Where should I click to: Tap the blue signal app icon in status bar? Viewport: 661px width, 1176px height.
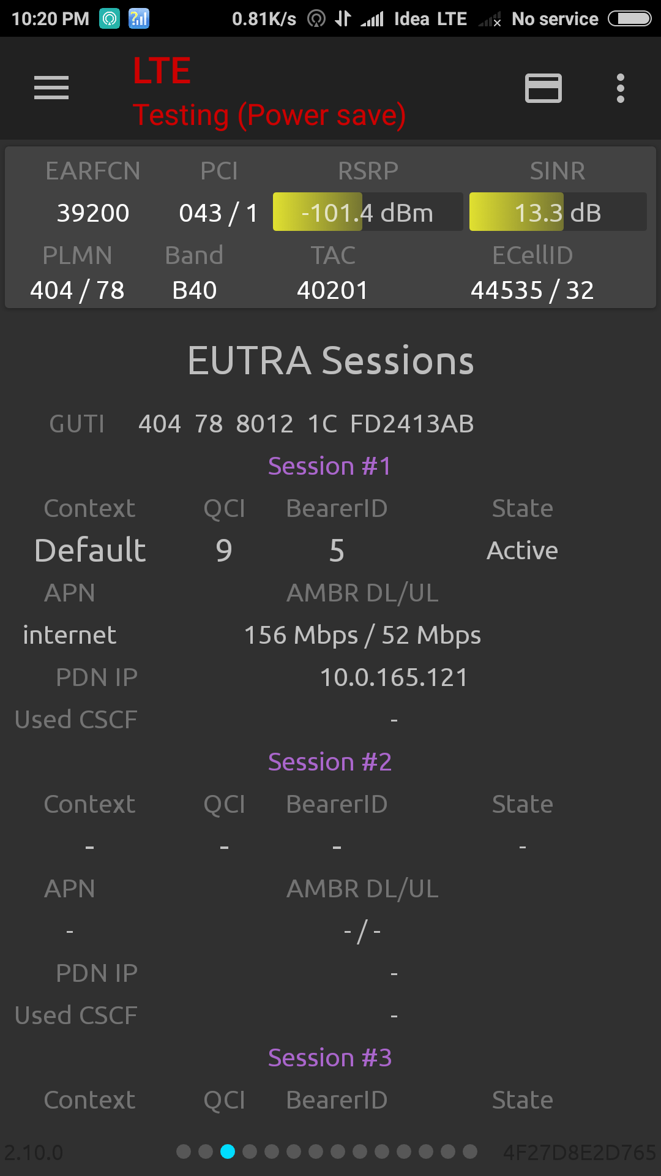click(139, 19)
